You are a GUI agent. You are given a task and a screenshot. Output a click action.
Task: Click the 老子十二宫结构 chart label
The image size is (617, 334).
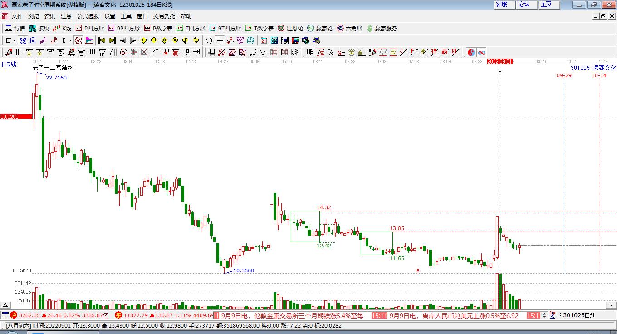[x=53, y=68]
